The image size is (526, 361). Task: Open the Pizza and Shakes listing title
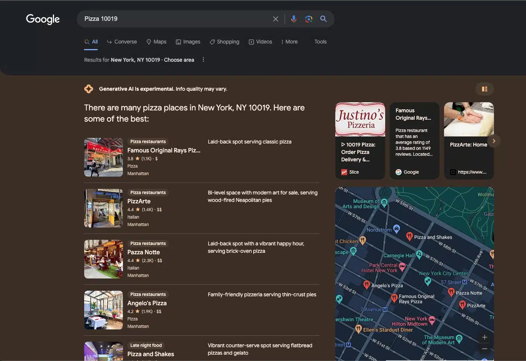pos(150,354)
